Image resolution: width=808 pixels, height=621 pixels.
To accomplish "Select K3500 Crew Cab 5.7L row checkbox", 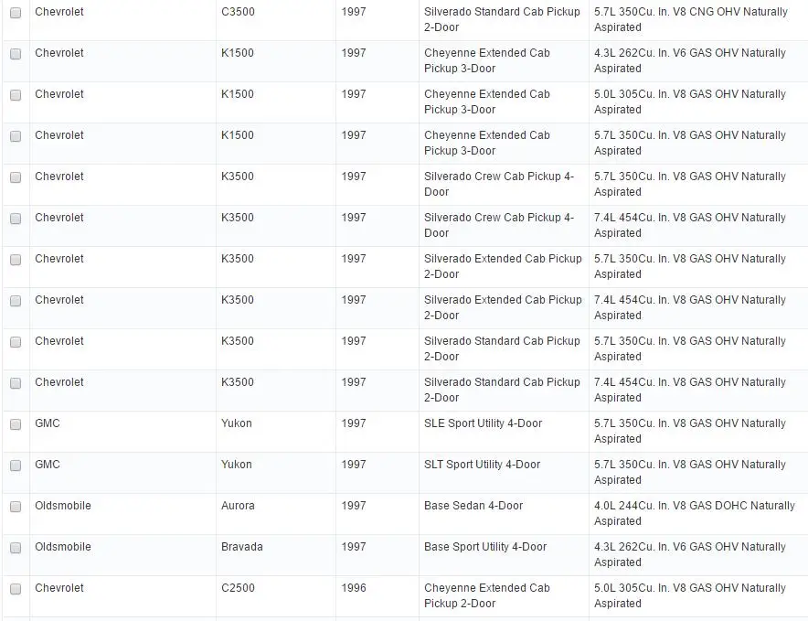I will pyautogui.click(x=16, y=177).
